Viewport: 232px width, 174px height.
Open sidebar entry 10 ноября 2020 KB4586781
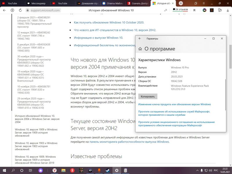(34, 90)
